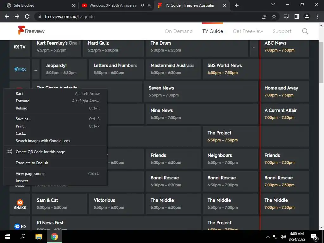Image resolution: width=324 pixels, height=243 pixels.
Task: Close the TV Guide Freeview tab
Action: [225, 5]
